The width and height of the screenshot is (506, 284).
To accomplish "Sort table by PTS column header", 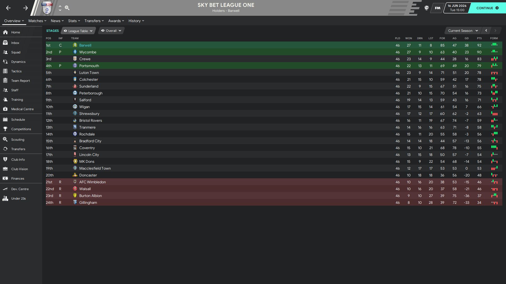I will (x=479, y=38).
